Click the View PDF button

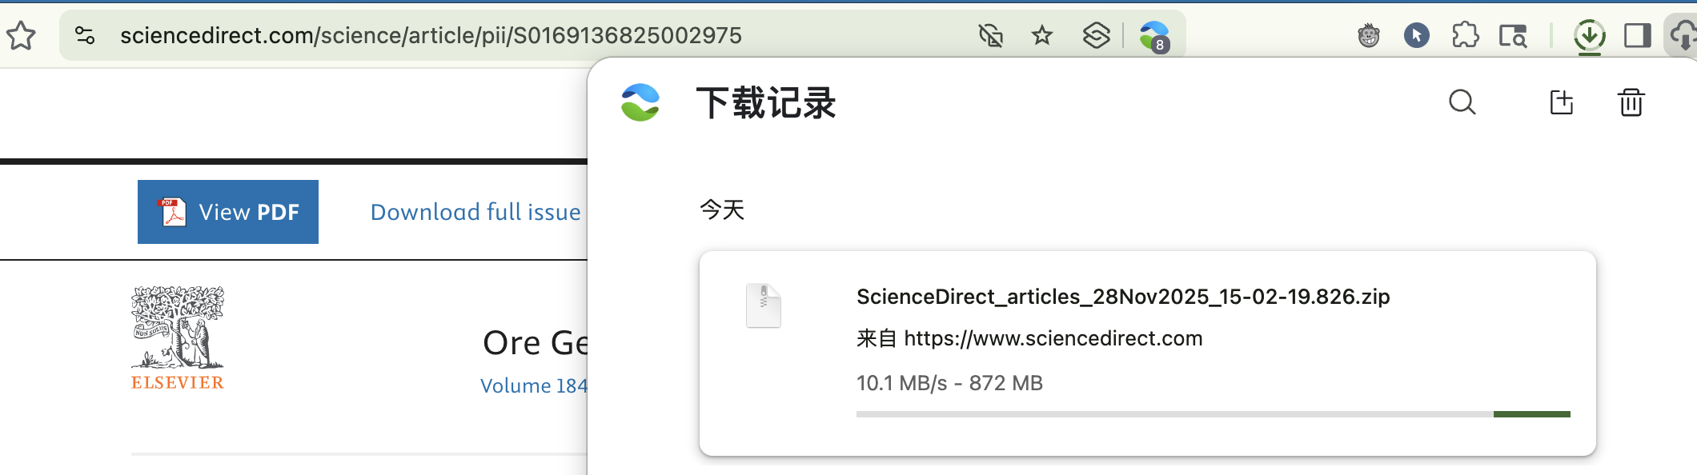point(227,212)
